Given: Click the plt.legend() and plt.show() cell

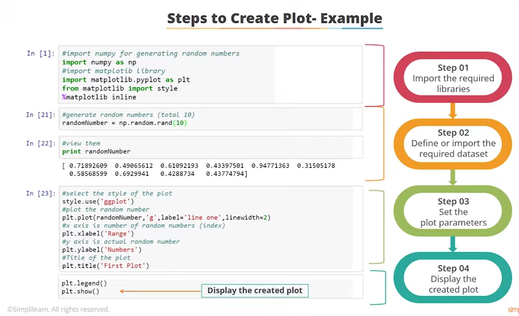Looking at the screenshot, I should pos(211,287).
